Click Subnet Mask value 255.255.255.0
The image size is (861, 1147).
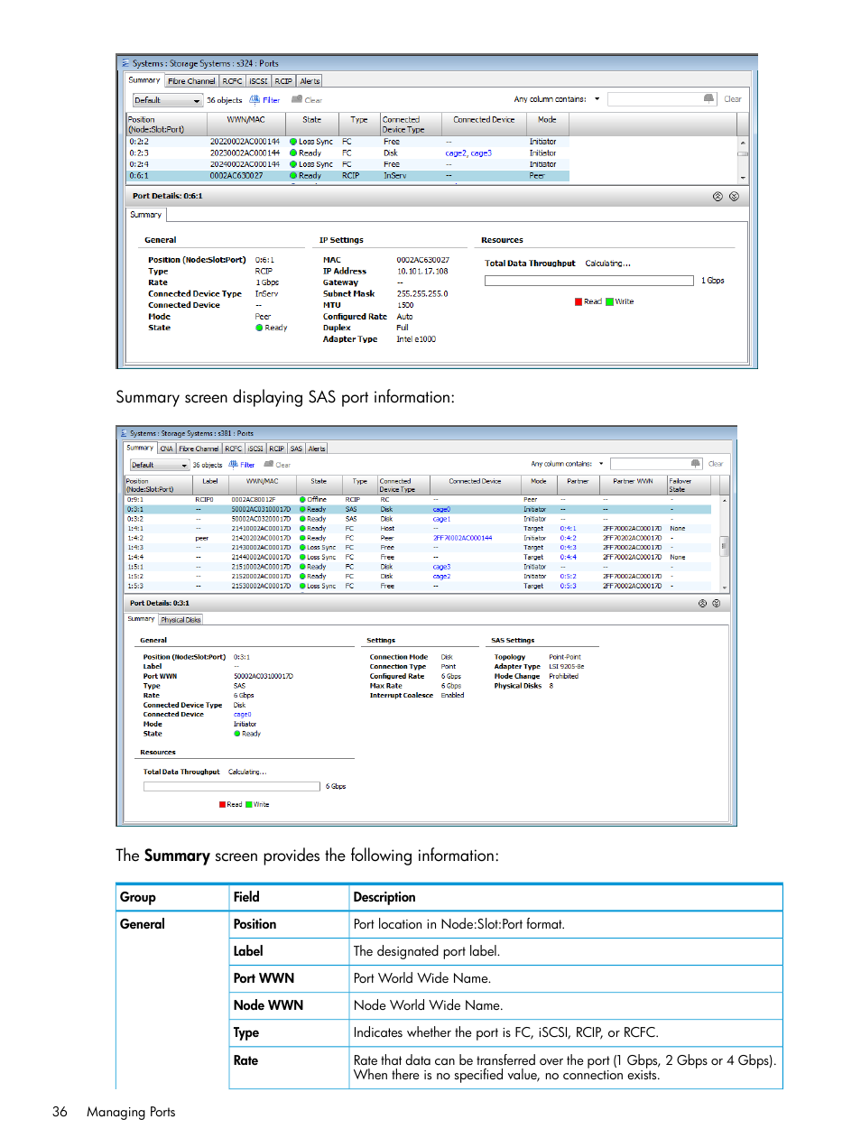tap(422, 294)
